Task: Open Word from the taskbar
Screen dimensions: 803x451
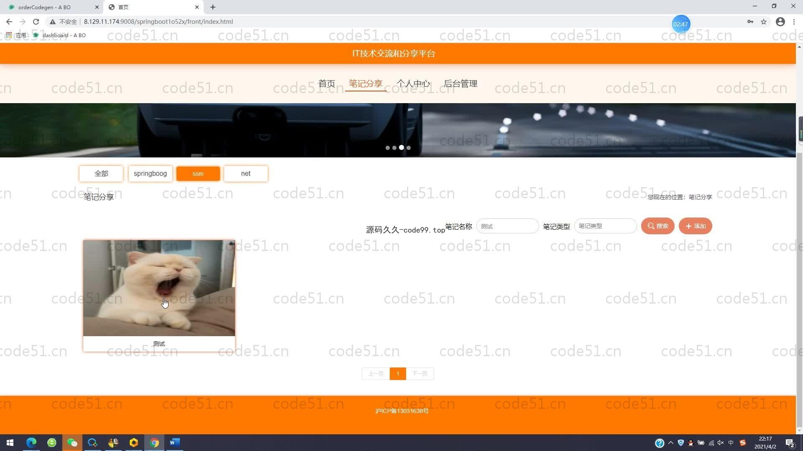Action: [174, 443]
